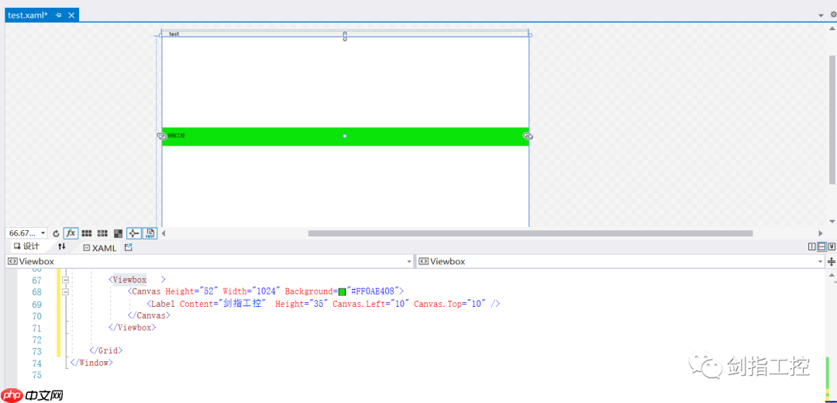Switch to the XAML tab
837x403 pixels.
99,248
